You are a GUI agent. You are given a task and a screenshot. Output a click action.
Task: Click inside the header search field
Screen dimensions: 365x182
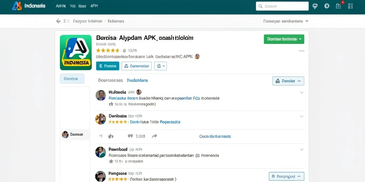(x=282, y=6)
